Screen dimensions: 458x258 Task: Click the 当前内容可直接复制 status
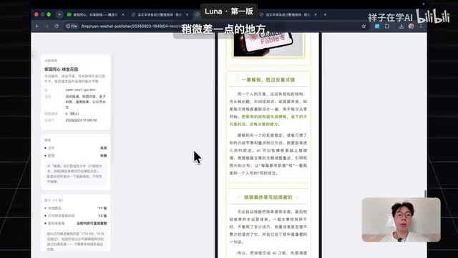(92, 224)
